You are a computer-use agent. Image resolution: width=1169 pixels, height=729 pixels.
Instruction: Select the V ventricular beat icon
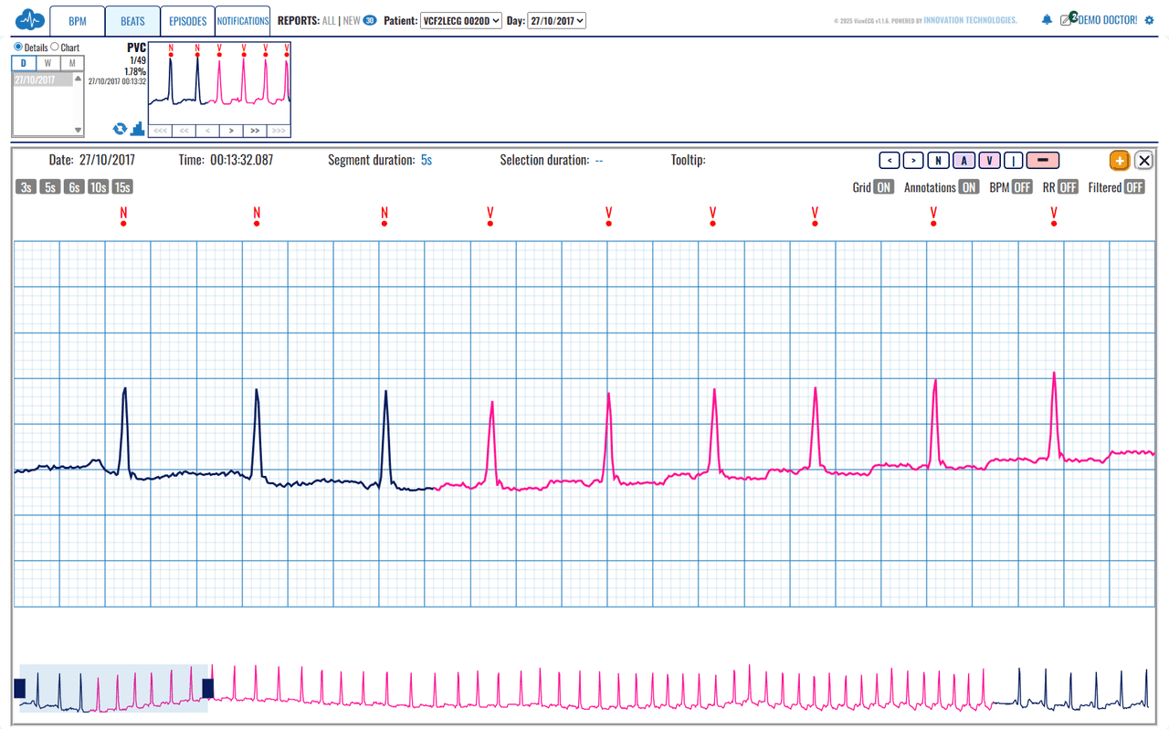pyautogui.click(x=989, y=160)
